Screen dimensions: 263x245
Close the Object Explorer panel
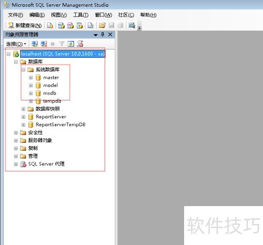pyautogui.click(x=110, y=35)
